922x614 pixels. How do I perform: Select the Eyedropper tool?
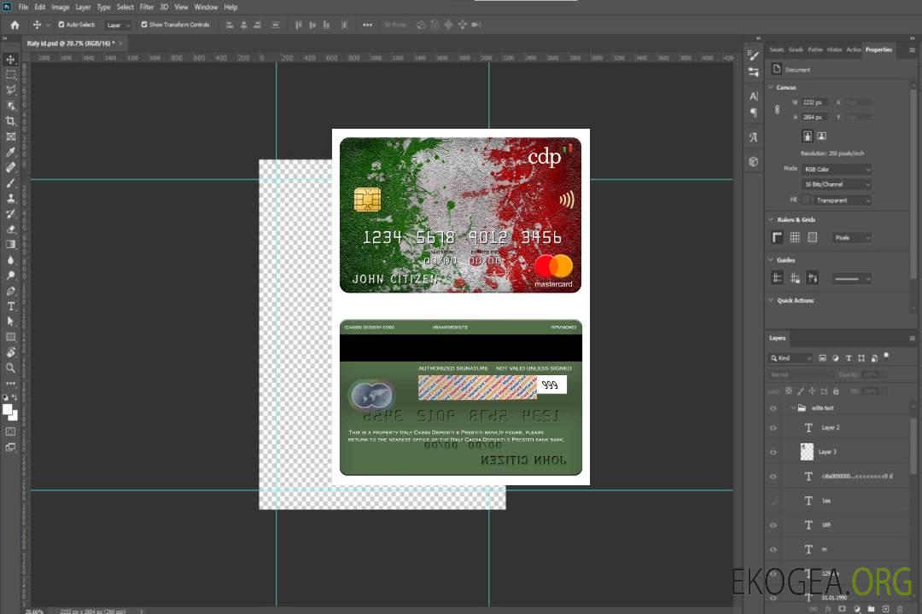(10, 152)
